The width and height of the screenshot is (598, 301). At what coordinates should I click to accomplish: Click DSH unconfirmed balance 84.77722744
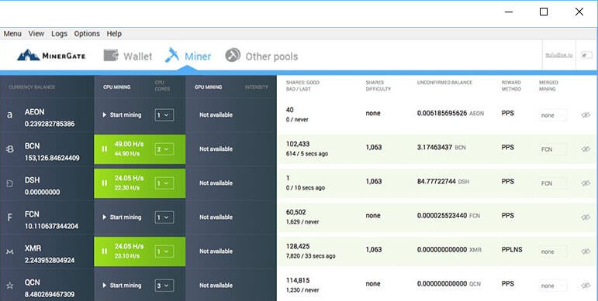pyautogui.click(x=437, y=182)
